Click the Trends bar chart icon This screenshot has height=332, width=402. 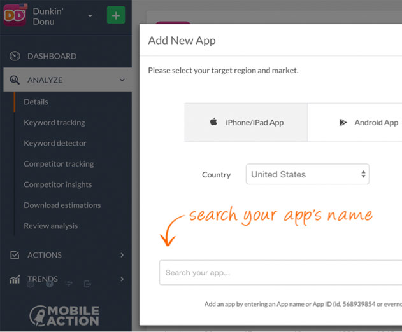(15, 279)
